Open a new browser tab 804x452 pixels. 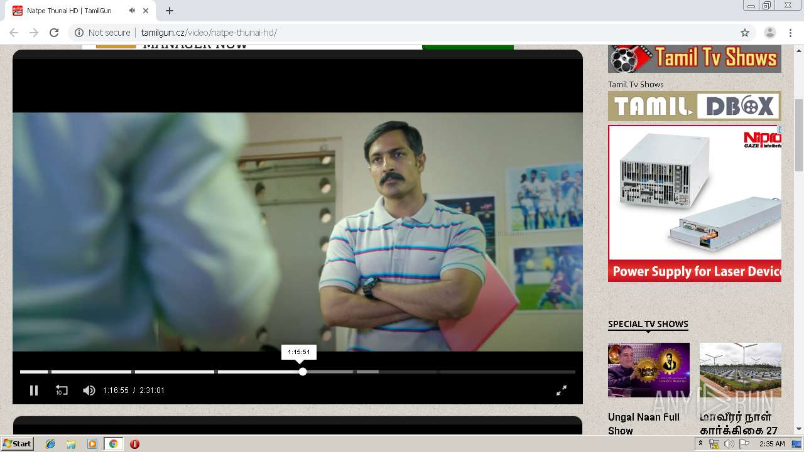click(170, 11)
